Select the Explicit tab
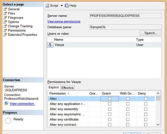Image resolution: width=167 pixels, height=134 pixels. point(54,87)
